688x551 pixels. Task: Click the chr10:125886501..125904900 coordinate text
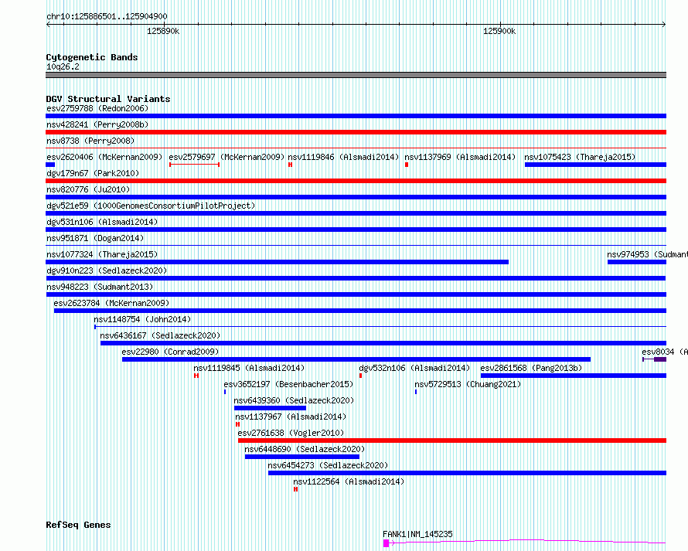107,16
